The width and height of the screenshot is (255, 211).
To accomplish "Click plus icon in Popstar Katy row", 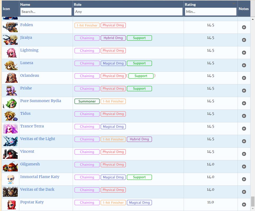I will click(244, 204).
